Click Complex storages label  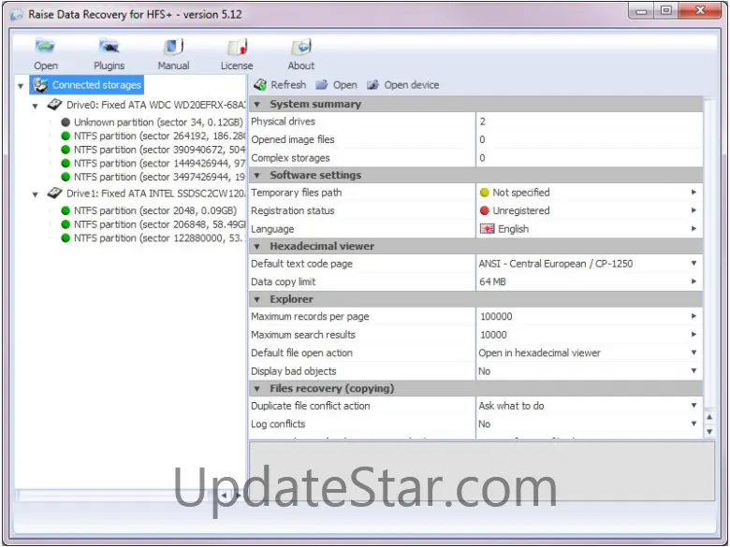coord(290,158)
